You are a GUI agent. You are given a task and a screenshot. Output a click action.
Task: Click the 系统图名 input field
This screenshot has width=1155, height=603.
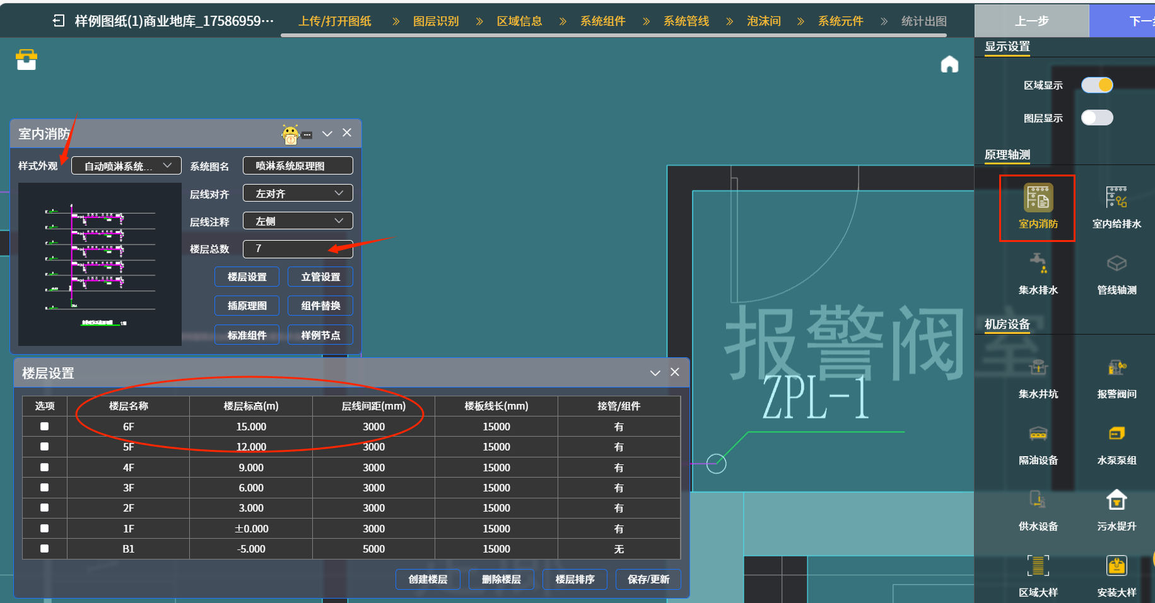click(298, 166)
